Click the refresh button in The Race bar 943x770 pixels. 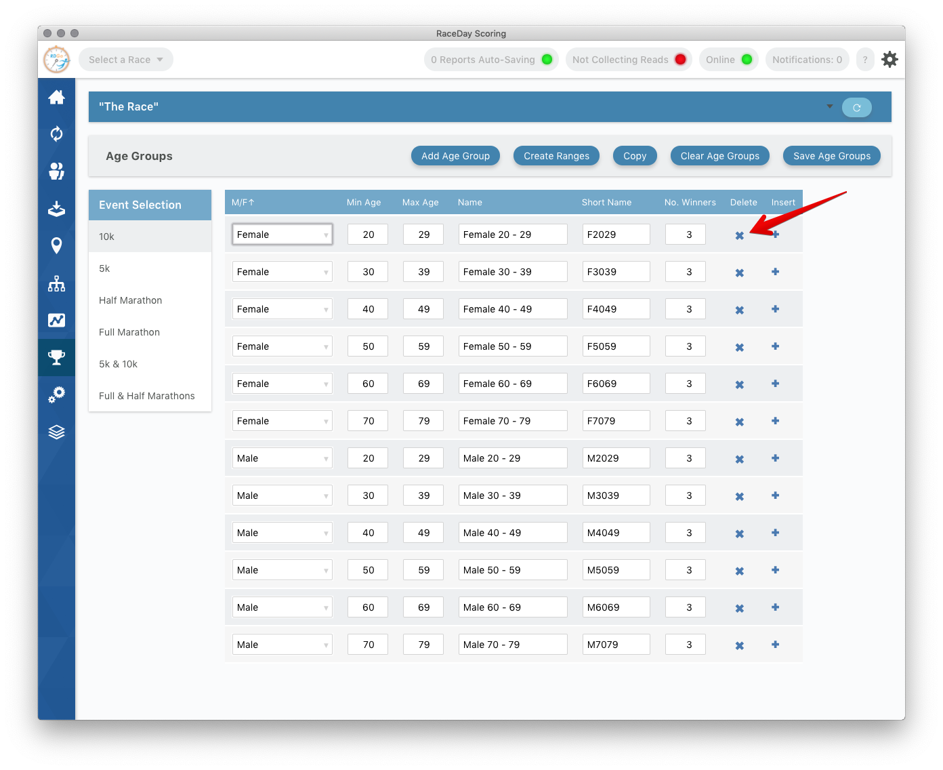click(x=856, y=107)
